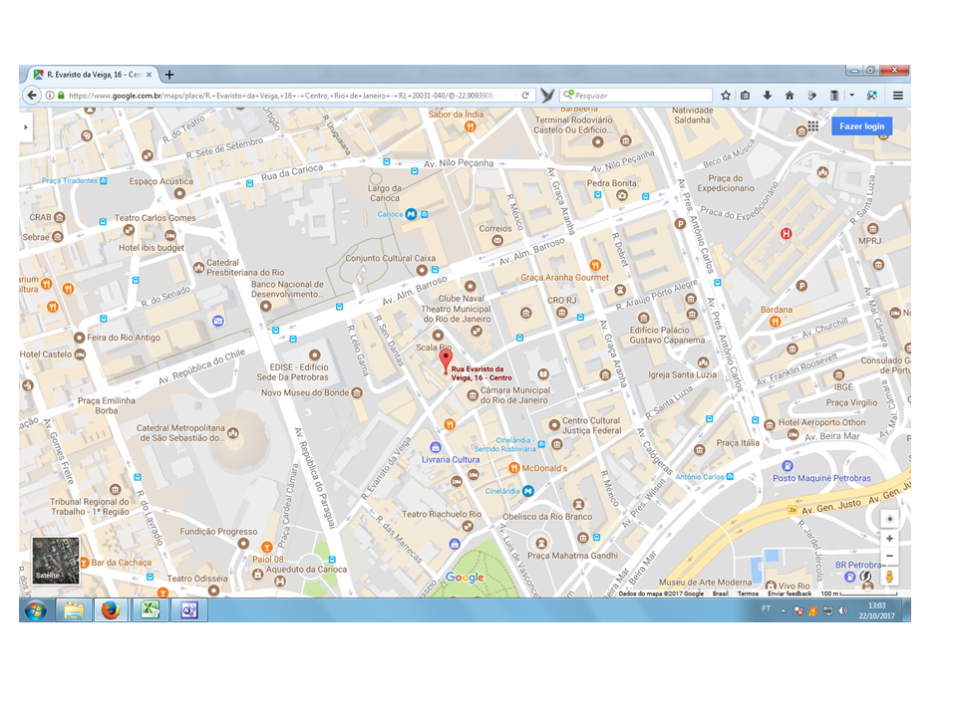Screen dimensions: 957x717
Task: Click the Câmara Municipal do Rio de Janeiro label
Action: tap(515, 395)
